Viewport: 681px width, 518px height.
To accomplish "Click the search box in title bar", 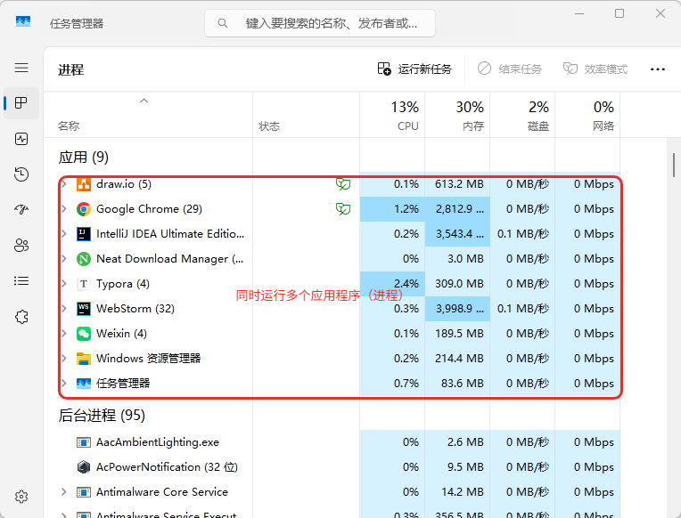I will (x=321, y=23).
